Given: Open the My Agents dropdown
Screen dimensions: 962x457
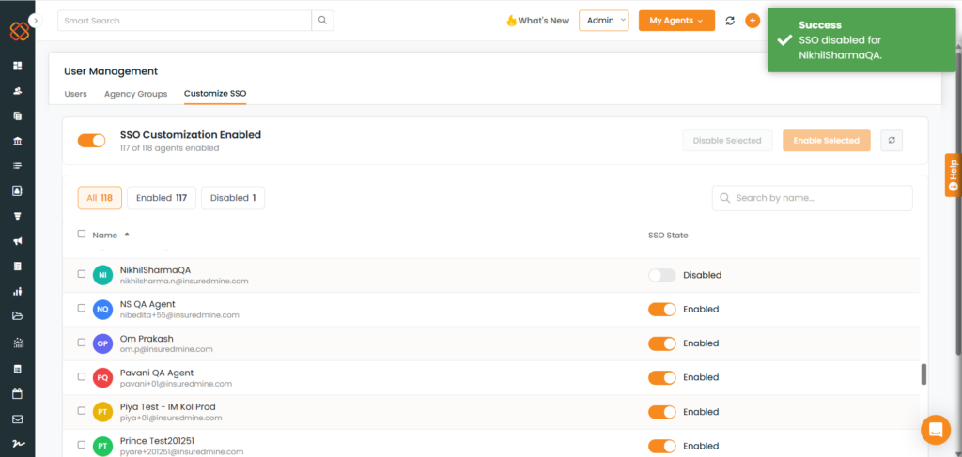Looking at the screenshot, I should coord(676,21).
